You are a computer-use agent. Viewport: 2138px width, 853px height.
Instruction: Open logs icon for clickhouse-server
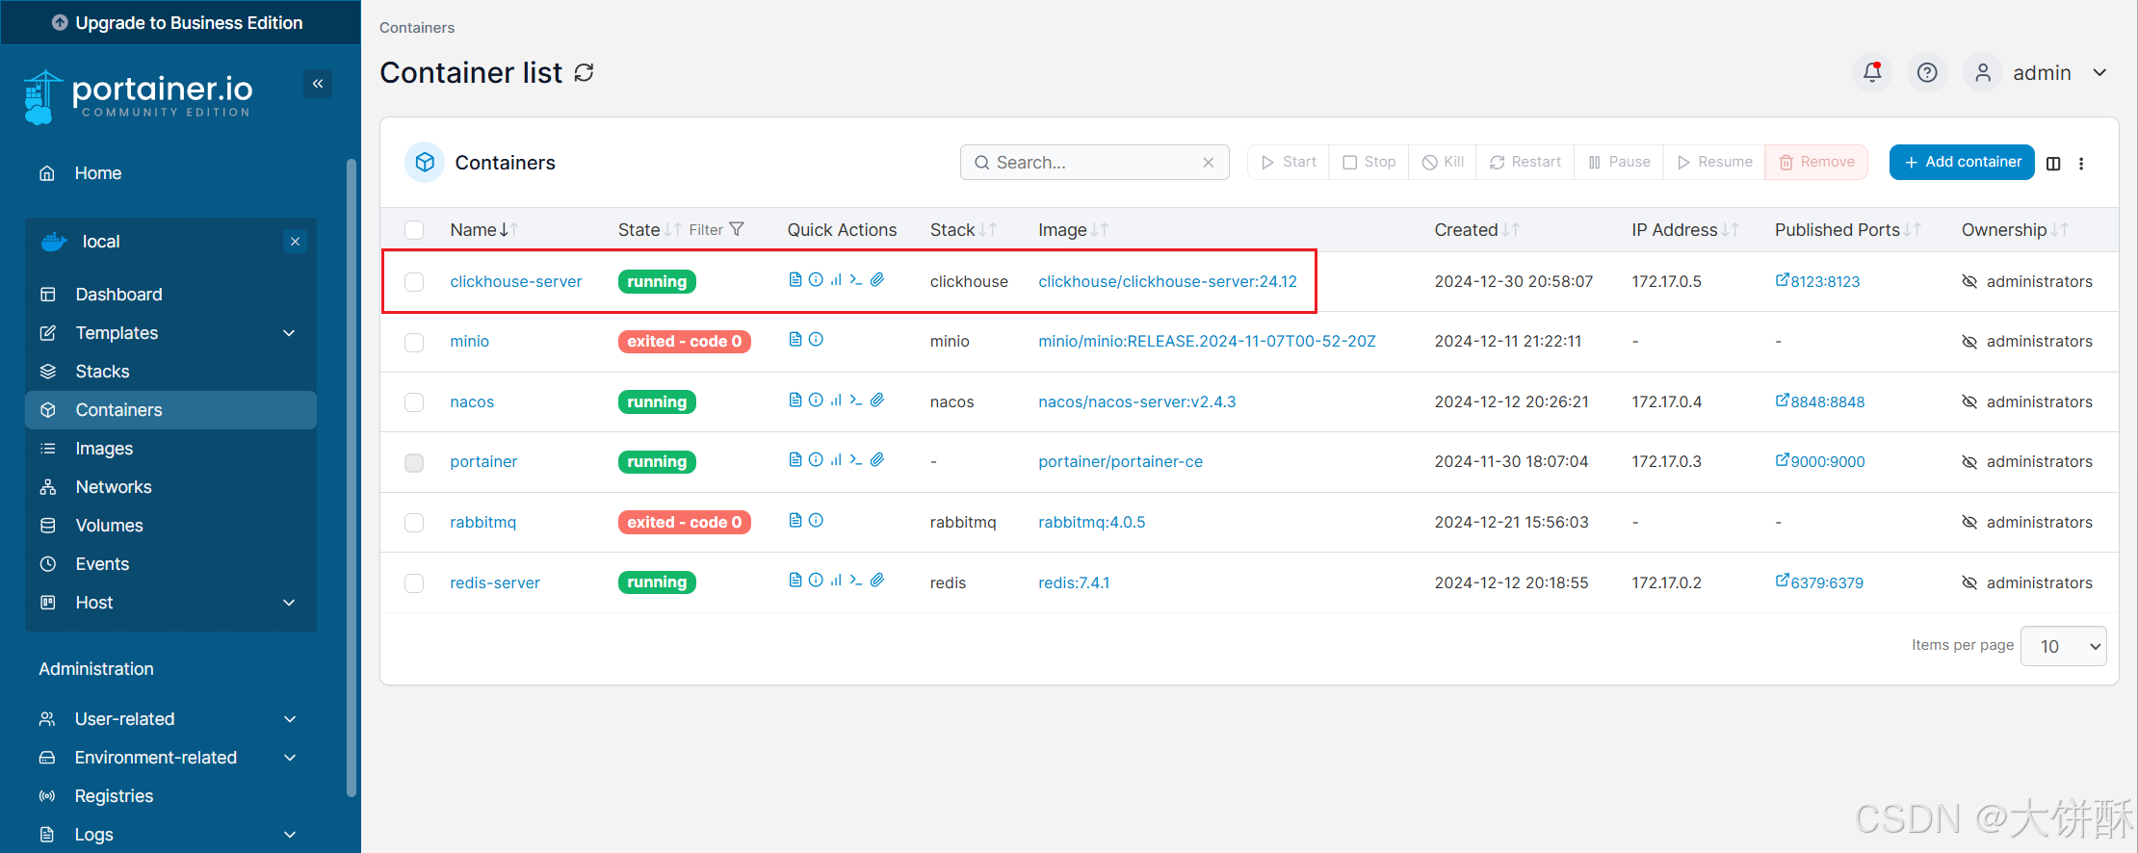pyautogui.click(x=795, y=279)
